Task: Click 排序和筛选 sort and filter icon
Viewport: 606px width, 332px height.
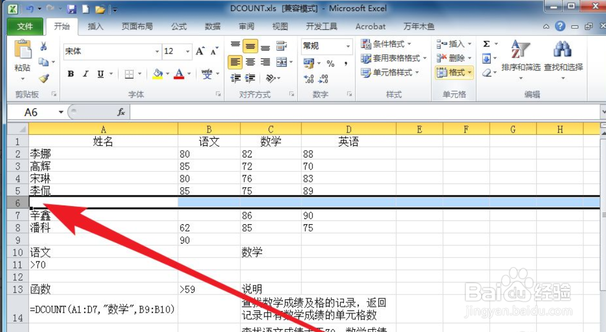Action: click(519, 58)
